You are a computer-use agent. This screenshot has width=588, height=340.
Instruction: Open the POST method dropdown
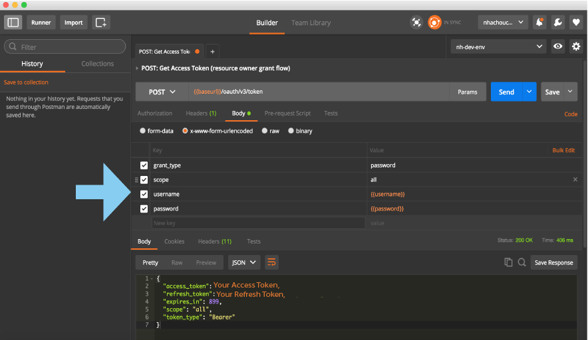point(162,92)
